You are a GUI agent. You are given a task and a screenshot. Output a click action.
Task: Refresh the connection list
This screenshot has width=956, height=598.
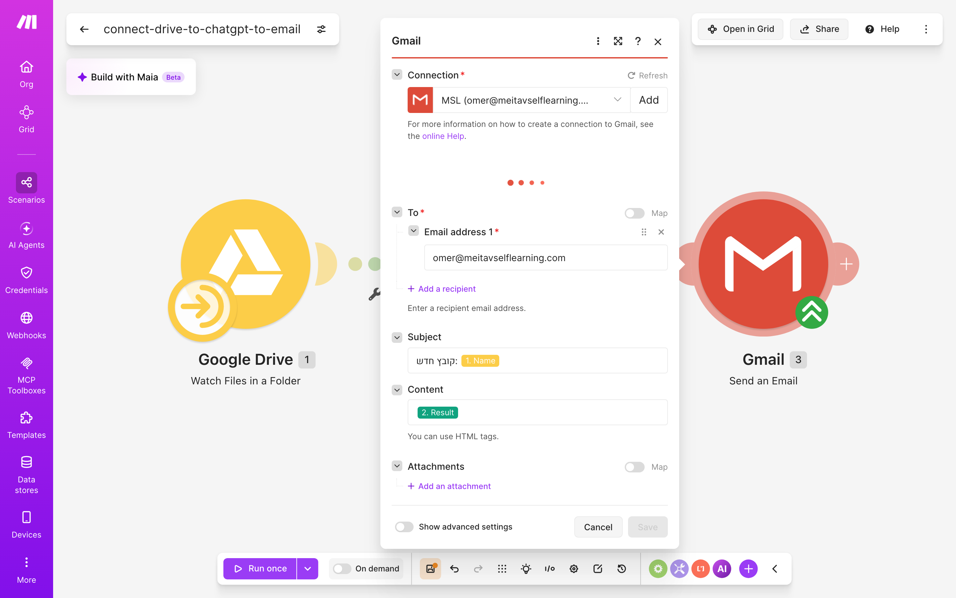648,75
